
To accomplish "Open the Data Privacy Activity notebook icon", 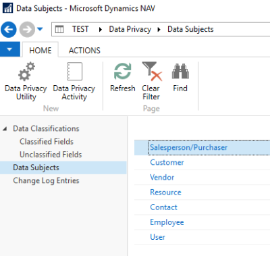I will click(74, 72).
